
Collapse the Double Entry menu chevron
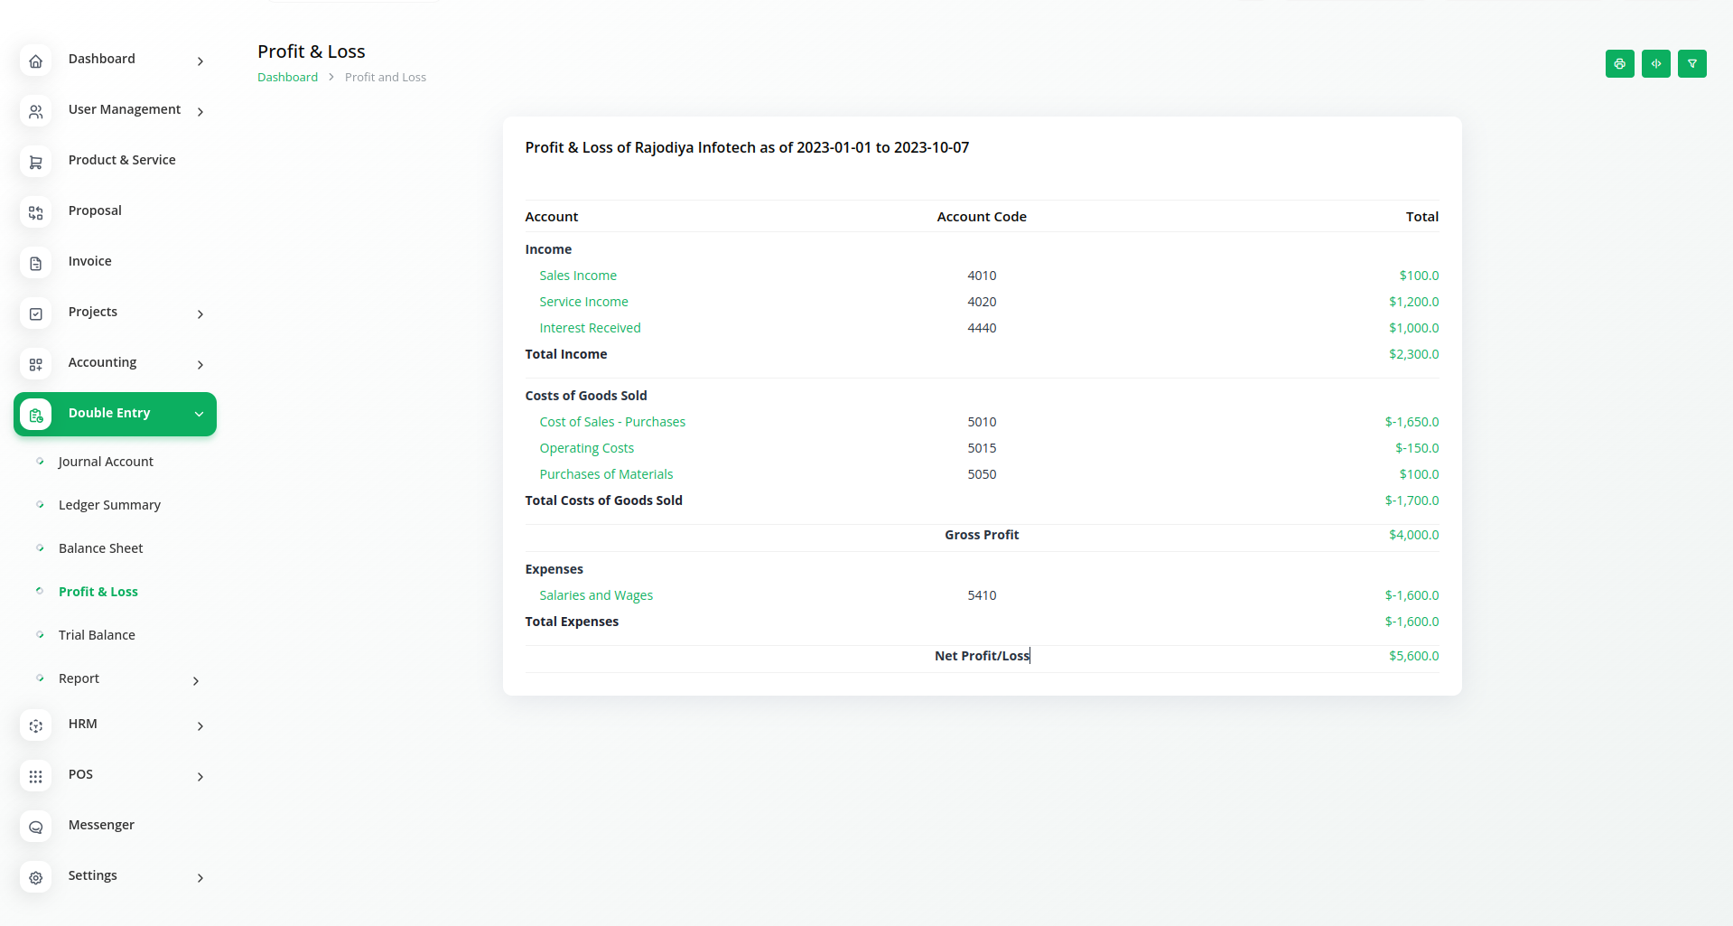point(199,414)
